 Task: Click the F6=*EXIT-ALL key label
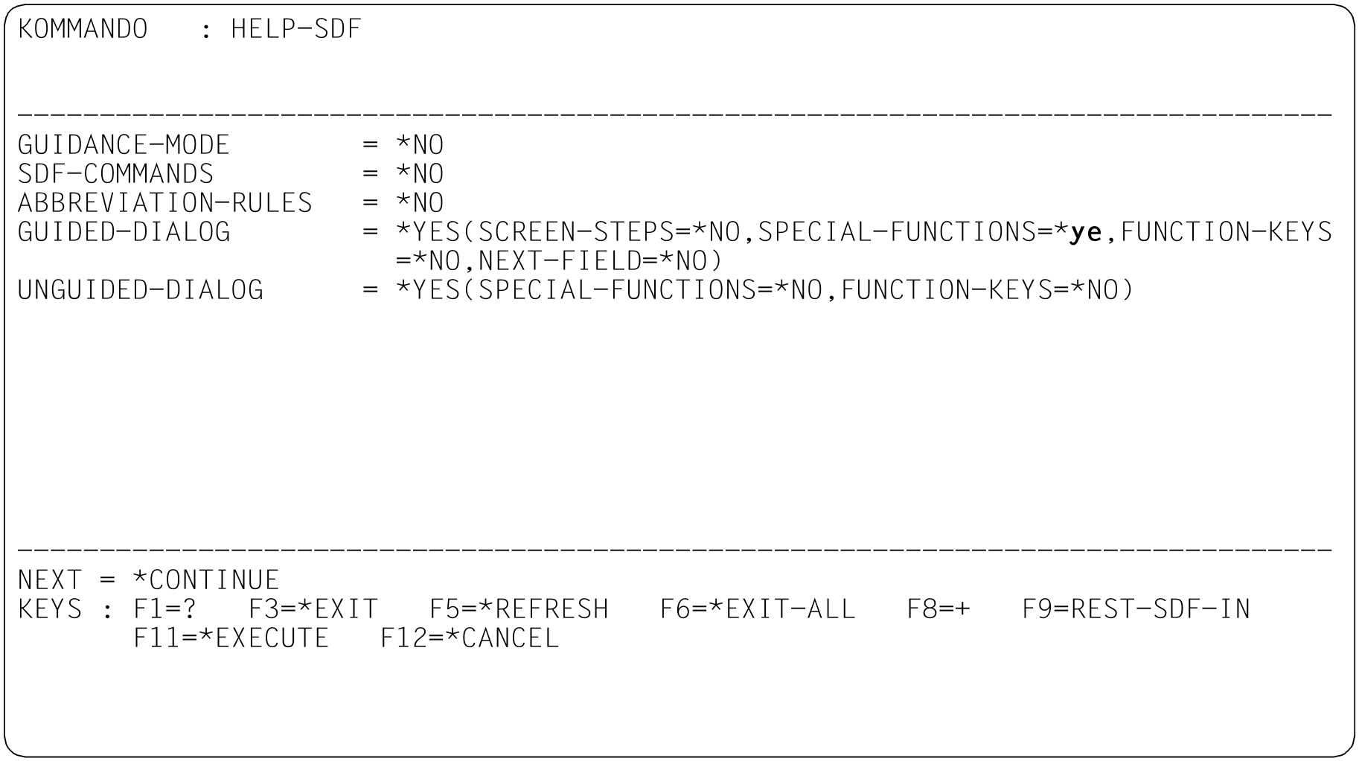(758, 609)
